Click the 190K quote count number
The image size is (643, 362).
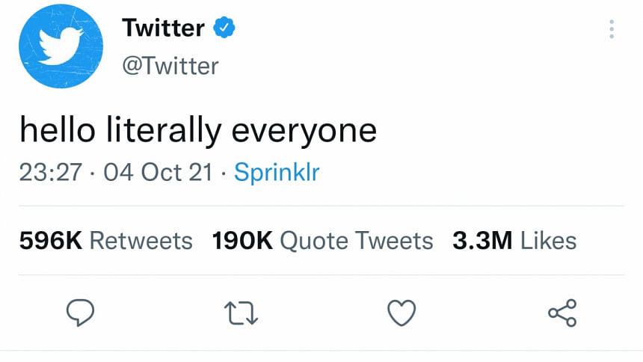[242, 241]
